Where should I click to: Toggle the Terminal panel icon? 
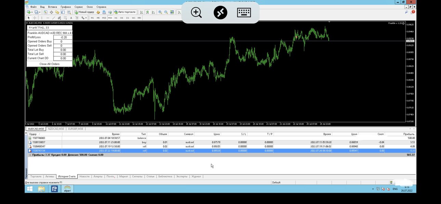tap(63, 12)
